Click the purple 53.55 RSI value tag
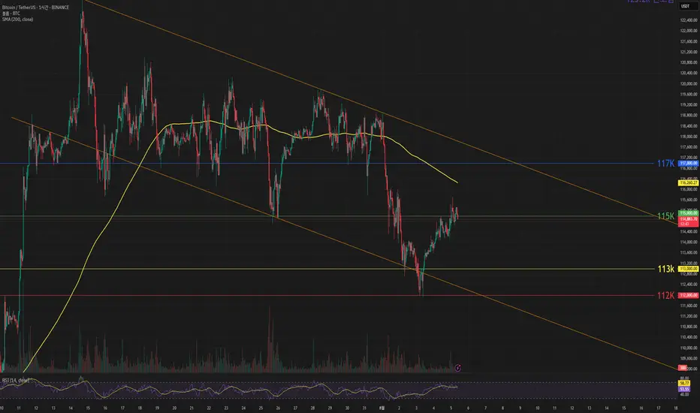 (684, 389)
